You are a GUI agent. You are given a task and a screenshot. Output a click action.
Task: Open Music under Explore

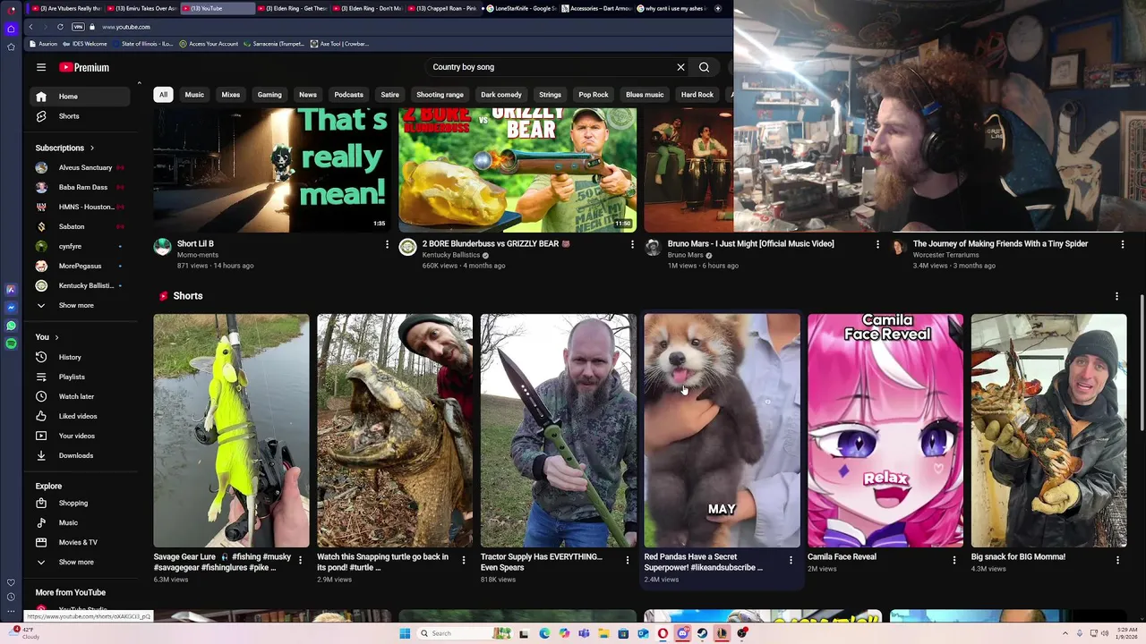click(81, 522)
